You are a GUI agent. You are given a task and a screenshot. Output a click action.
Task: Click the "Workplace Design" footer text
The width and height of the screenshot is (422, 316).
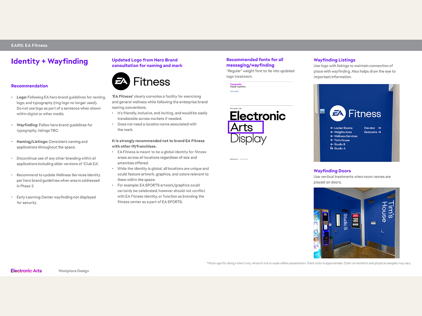(74, 271)
